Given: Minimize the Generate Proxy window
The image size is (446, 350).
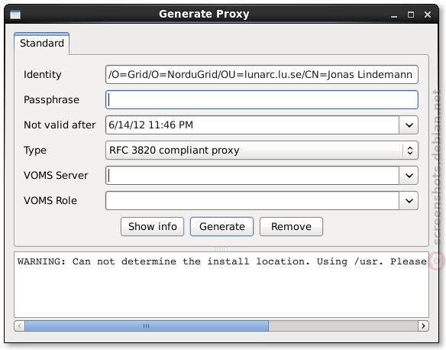Looking at the screenshot, I should tap(394, 15).
